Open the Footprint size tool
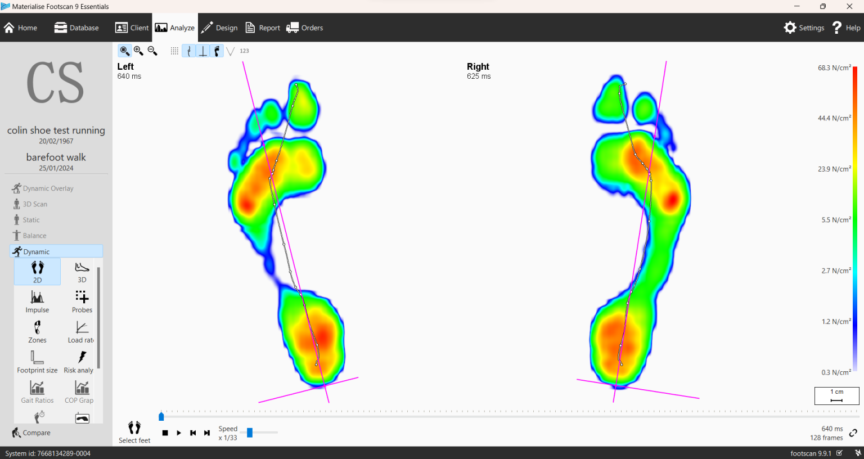Image resolution: width=864 pixels, height=459 pixels. 37,362
